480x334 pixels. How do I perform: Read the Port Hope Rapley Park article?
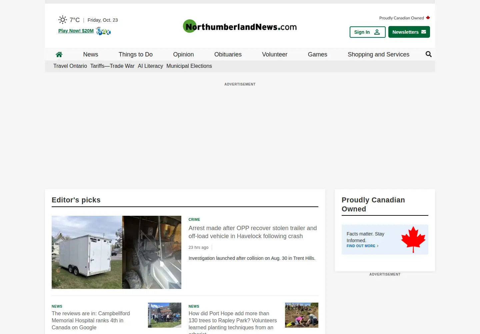point(233,322)
